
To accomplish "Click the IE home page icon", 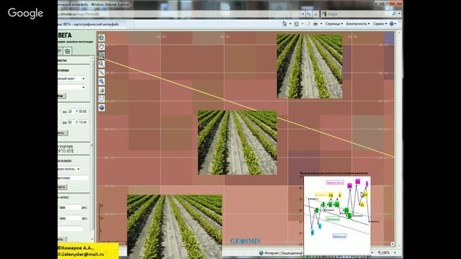I will (x=285, y=24).
